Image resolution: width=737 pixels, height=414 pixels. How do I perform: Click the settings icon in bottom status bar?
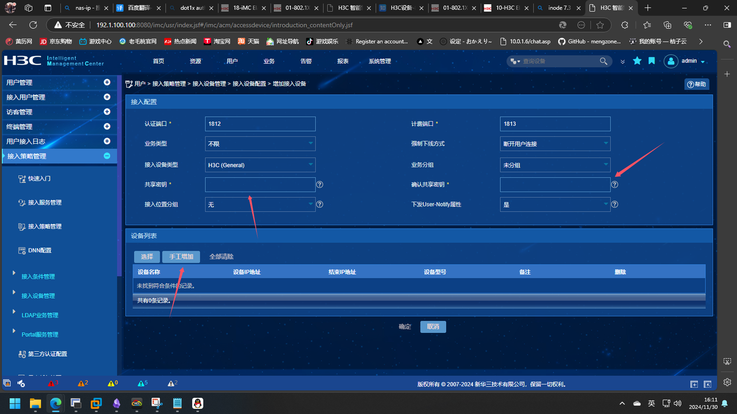[x=21, y=383]
